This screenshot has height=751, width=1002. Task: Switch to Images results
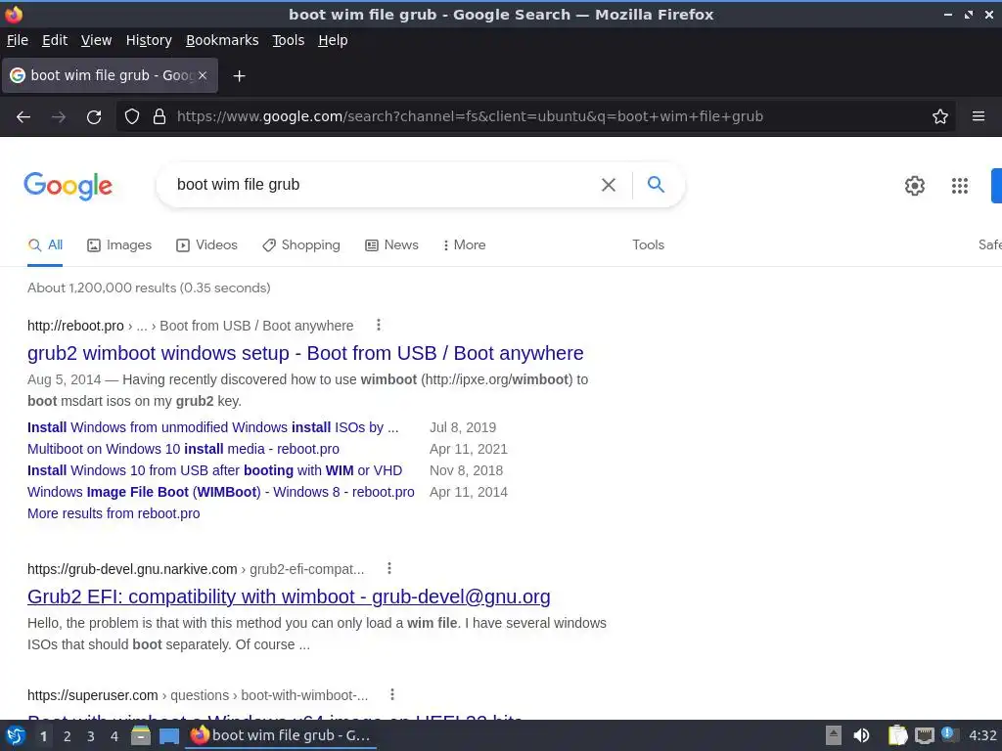click(119, 245)
